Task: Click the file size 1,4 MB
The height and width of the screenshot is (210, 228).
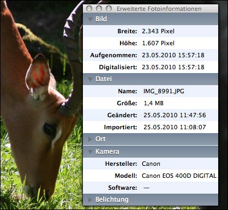Action: point(153,103)
